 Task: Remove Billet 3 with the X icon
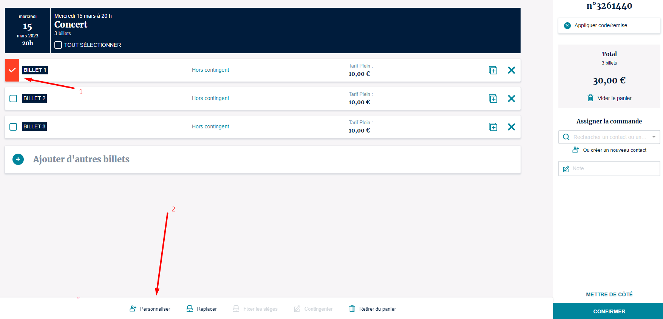tap(511, 127)
